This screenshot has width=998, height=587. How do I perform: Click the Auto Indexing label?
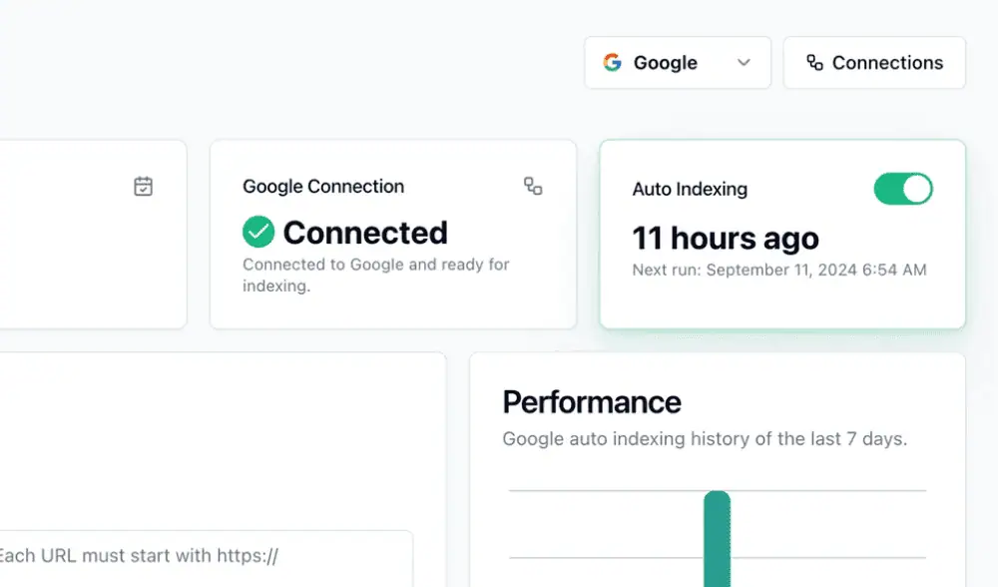click(690, 189)
